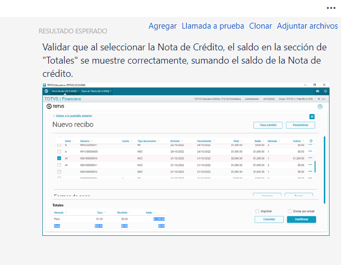Open row actions dots for 000100000012
Image resolution: width=347 pixels, height=265 pixels.
pyautogui.click(x=310, y=171)
